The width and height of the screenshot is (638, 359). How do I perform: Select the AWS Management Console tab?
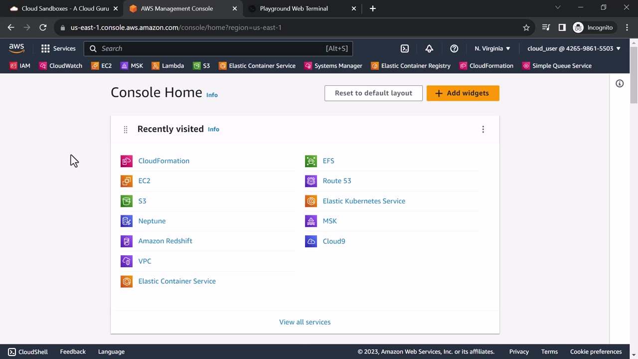tap(183, 8)
